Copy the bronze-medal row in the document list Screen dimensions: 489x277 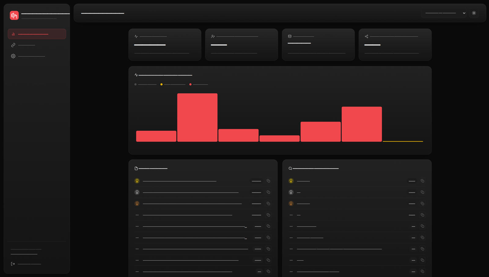[x=268, y=203]
